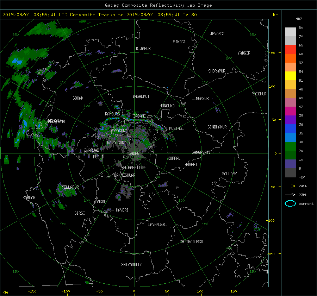317x296 pixels.
Task: Click the yellow 24SR arrow legend icon
Action: point(290,186)
